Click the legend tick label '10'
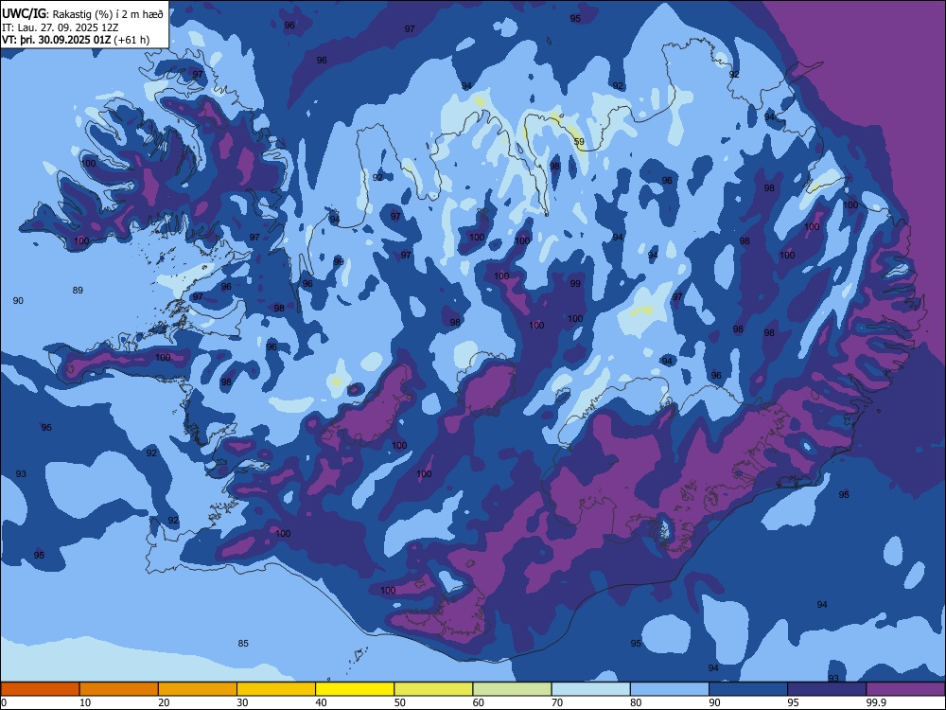946x710 pixels. [85, 702]
